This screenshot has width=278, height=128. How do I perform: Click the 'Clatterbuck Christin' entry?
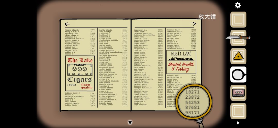[109, 81]
